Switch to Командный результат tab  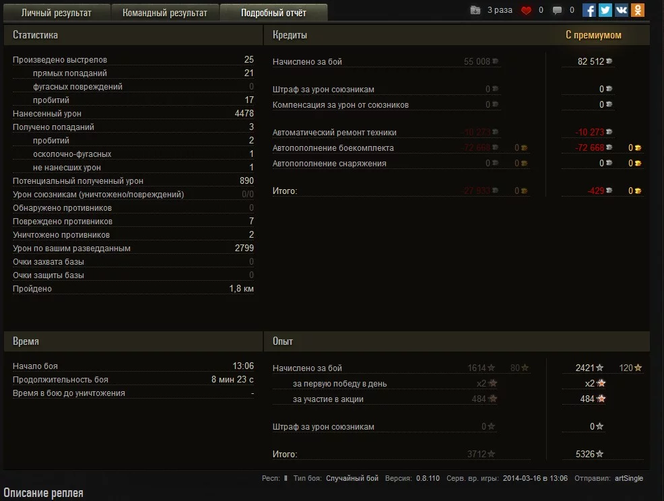pos(165,13)
